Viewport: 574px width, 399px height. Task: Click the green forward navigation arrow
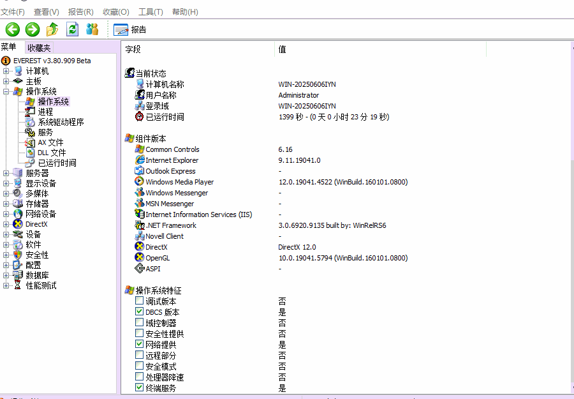tap(31, 29)
